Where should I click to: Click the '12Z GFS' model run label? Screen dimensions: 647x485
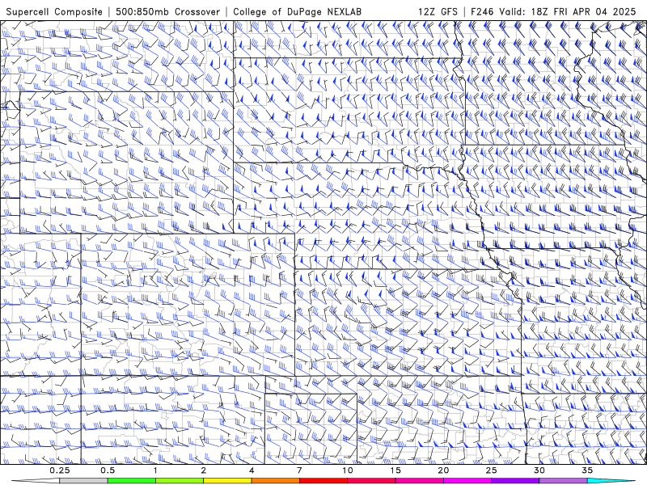(x=438, y=11)
